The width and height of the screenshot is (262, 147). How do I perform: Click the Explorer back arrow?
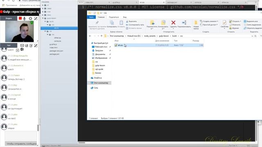coord(90,36)
